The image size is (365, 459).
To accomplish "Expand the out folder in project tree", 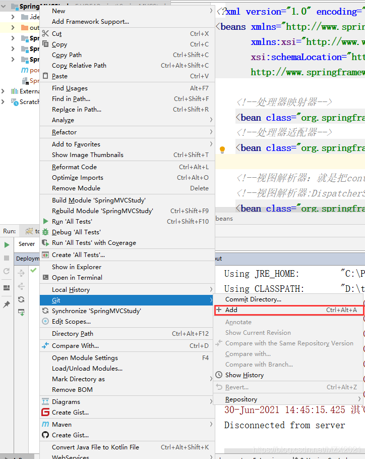I will (13, 27).
